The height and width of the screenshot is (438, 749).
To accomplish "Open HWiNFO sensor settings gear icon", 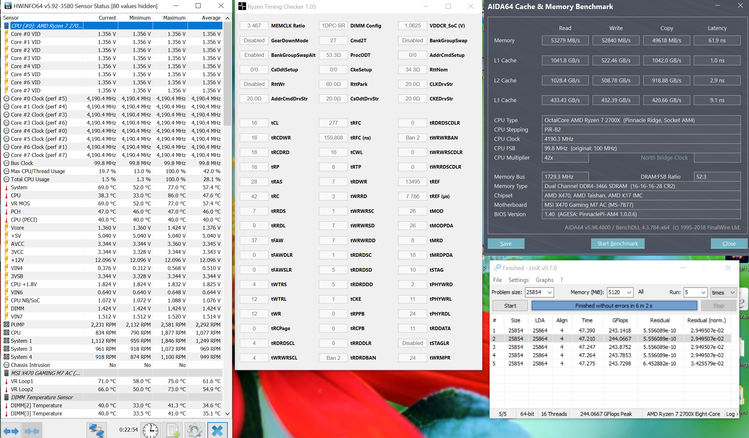I will click(x=194, y=431).
